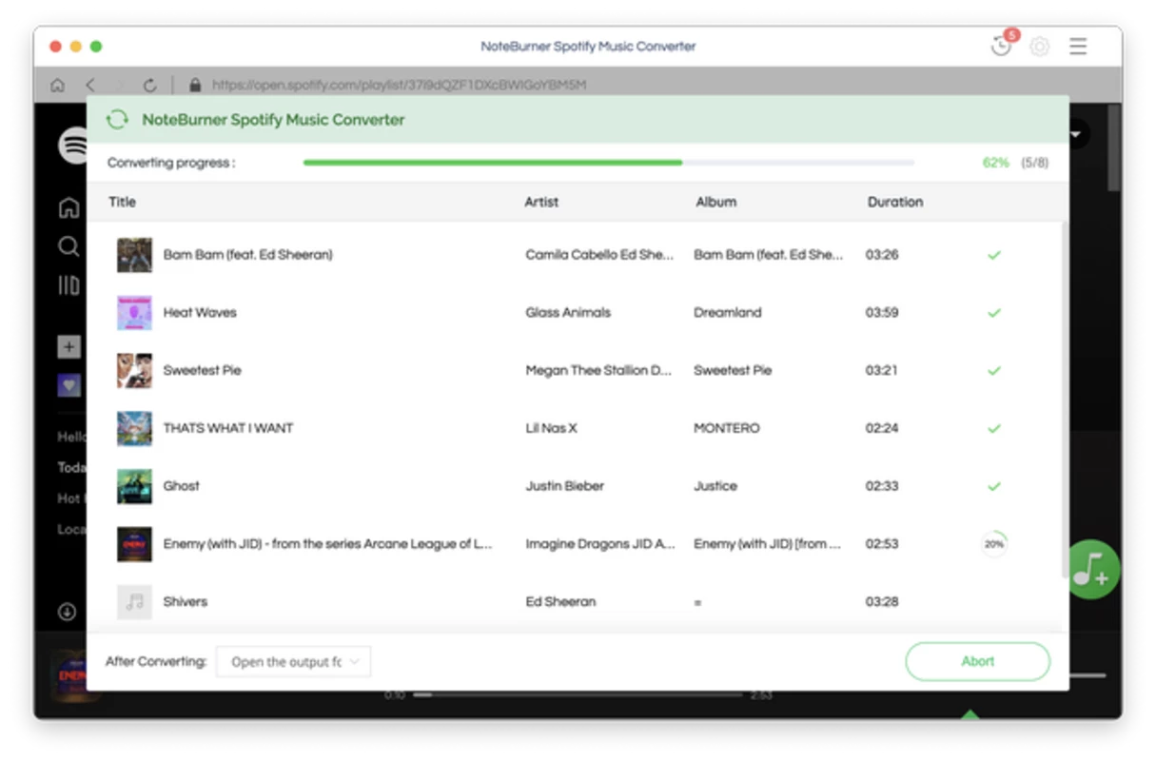
Task: Abort the conversion
Action: tap(977, 661)
